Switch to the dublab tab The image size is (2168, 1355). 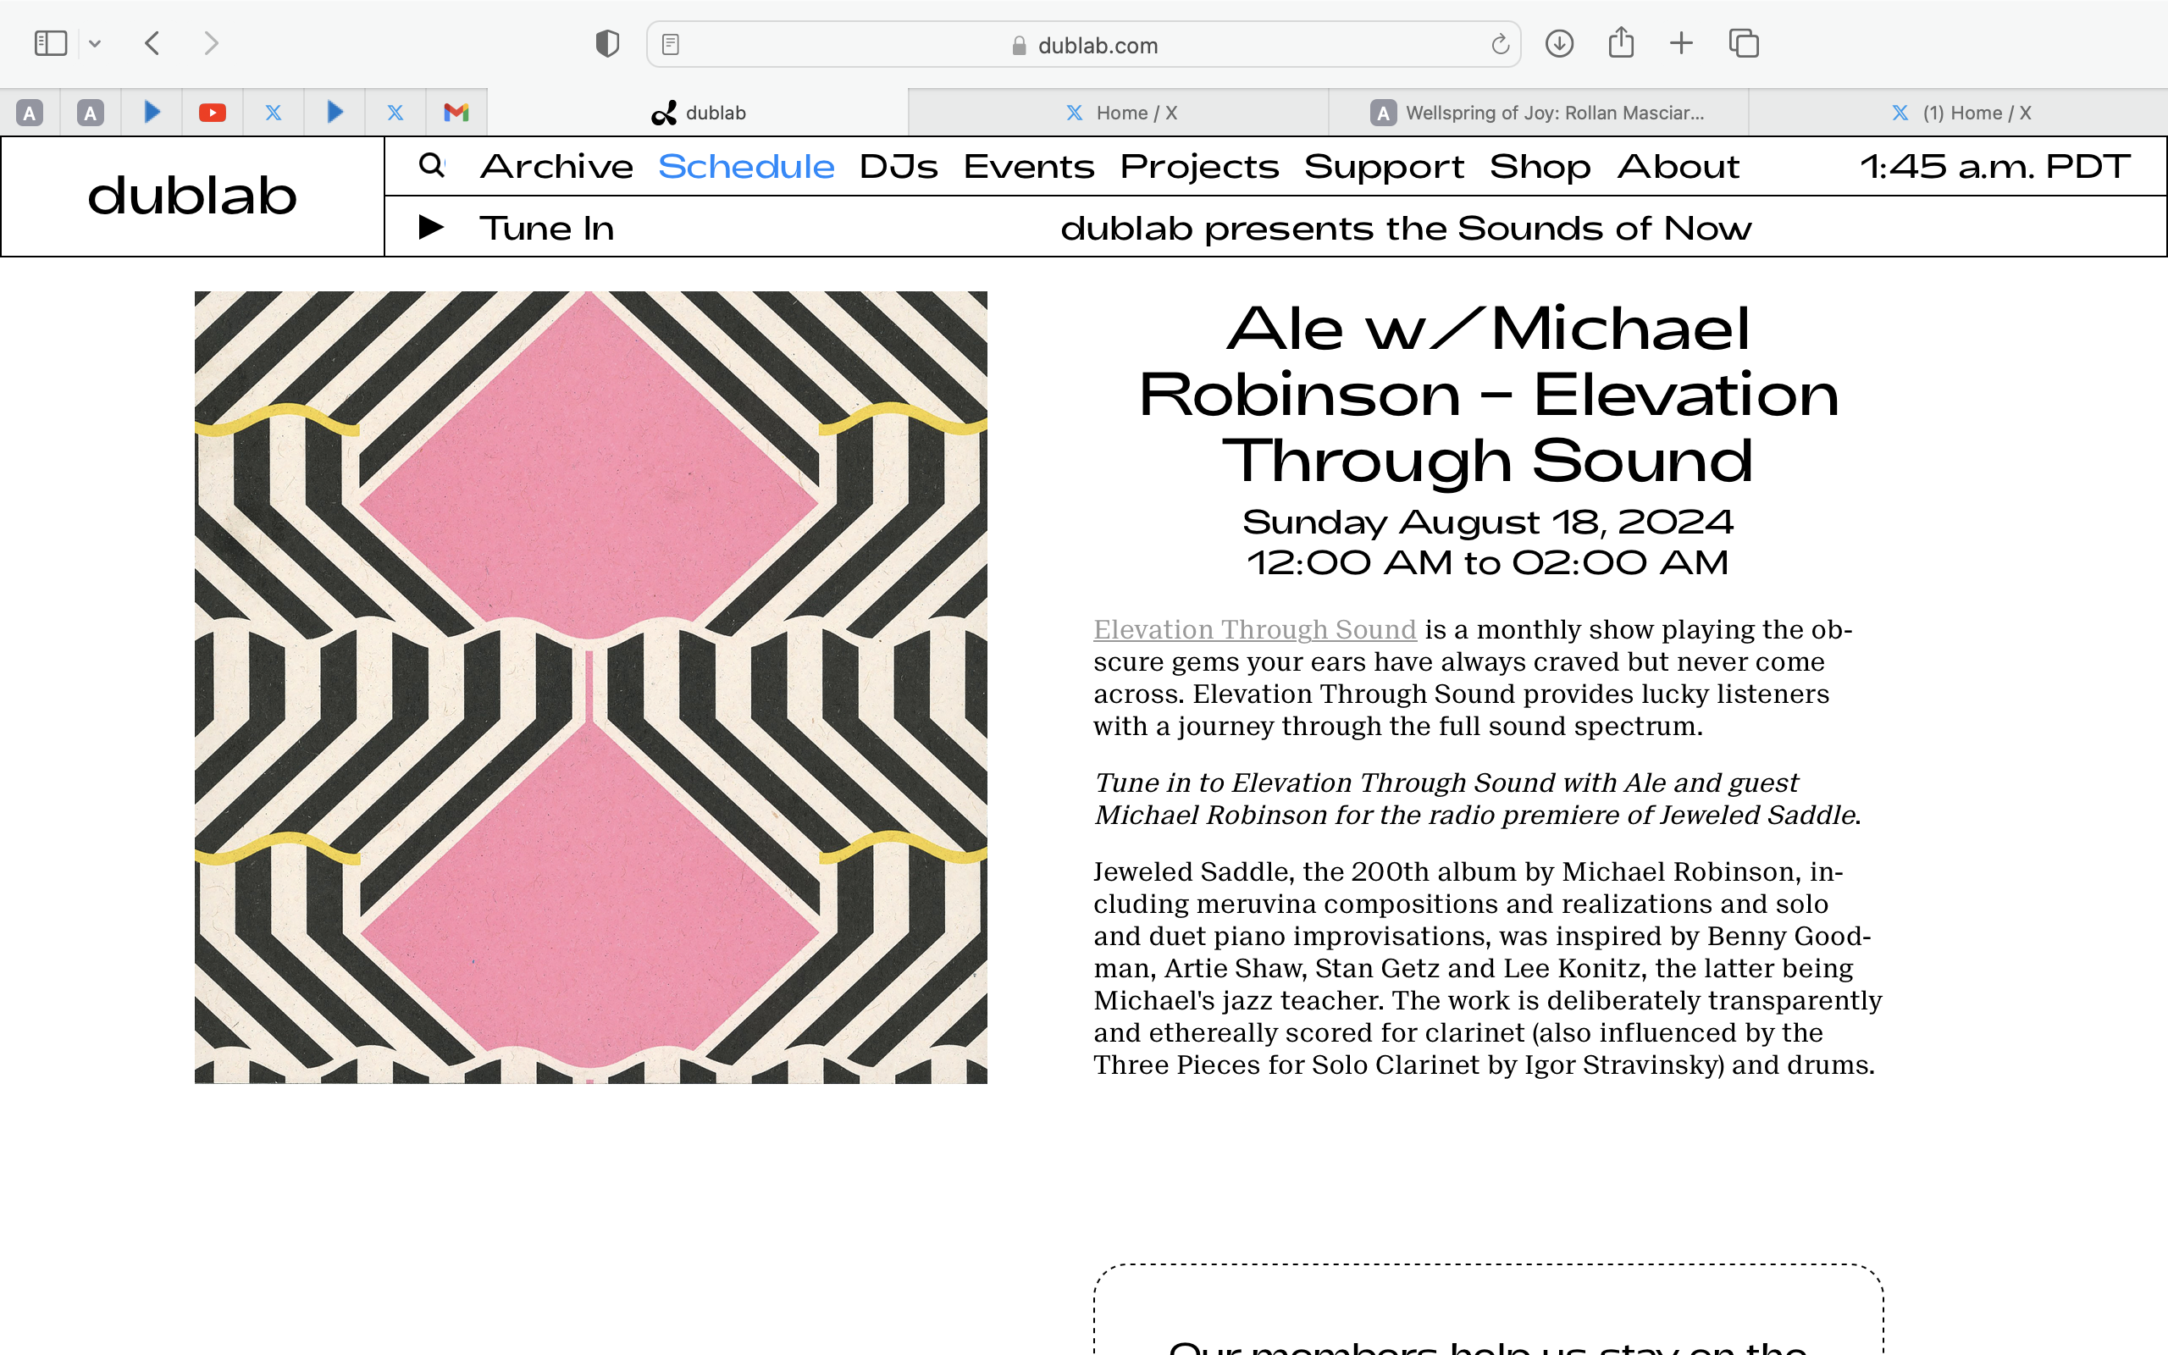(x=698, y=113)
